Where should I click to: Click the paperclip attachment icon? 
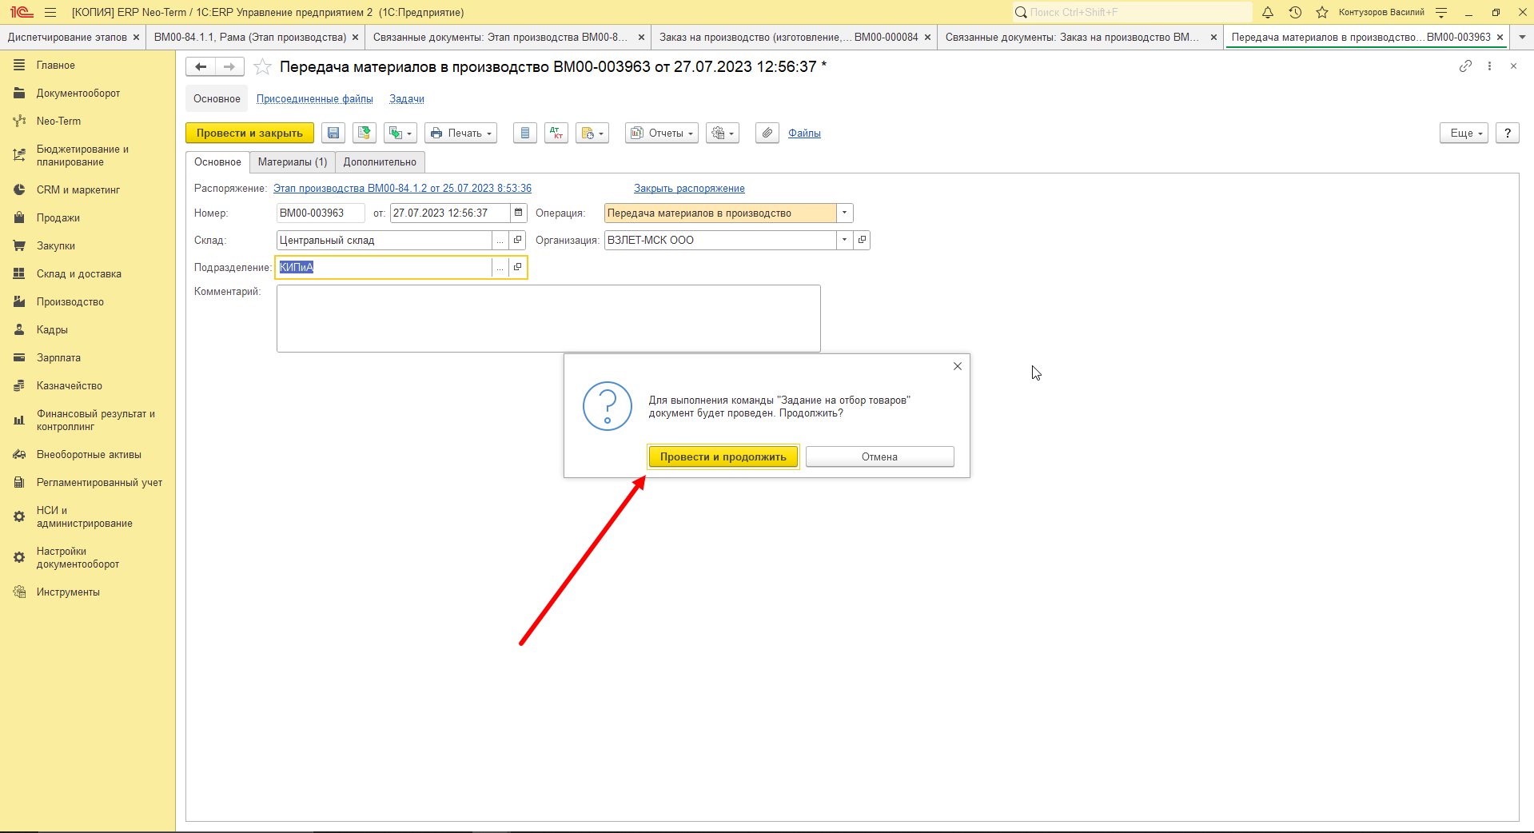767,134
